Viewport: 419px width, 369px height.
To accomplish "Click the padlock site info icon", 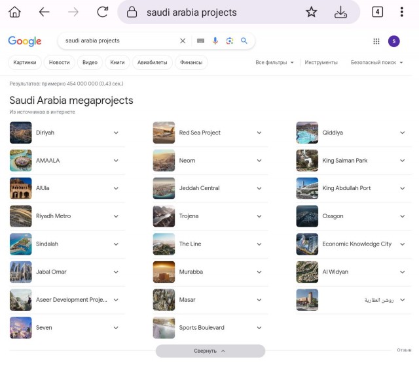I will pyautogui.click(x=132, y=12).
